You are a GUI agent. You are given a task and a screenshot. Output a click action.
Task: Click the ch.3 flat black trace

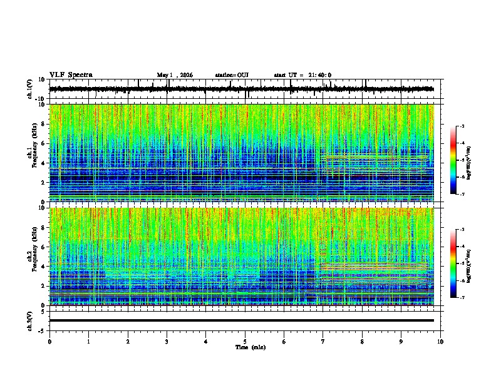coord(242,320)
